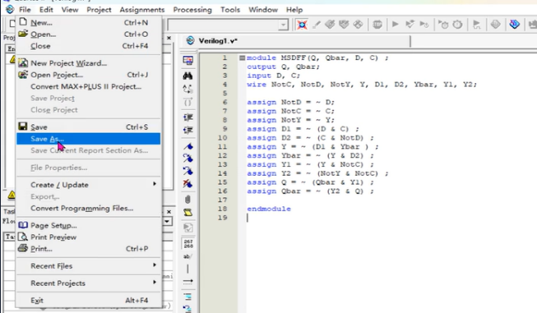The image size is (537, 313).
Task: Jump to next bookmark icon
Action: coord(187,159)
